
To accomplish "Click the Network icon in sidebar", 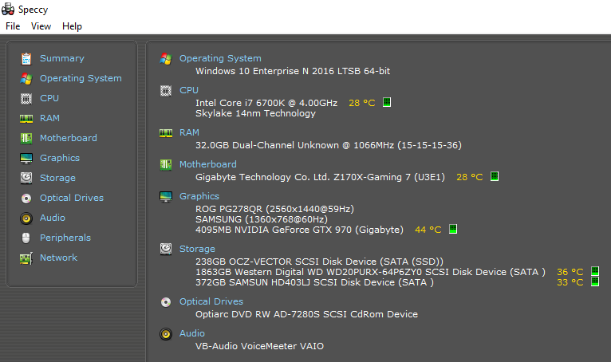I will click(x=26, y=258).
